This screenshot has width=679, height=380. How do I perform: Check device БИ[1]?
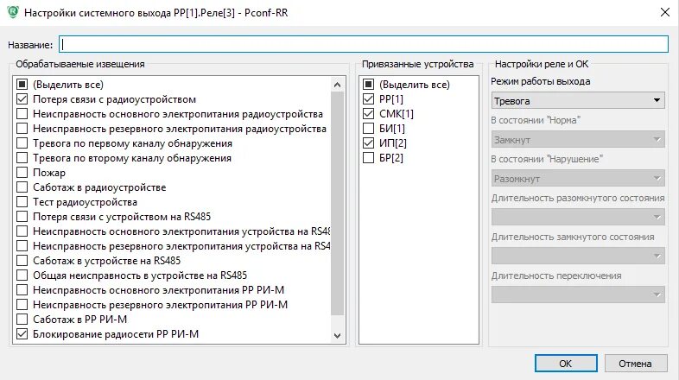[x=369, y=128]
